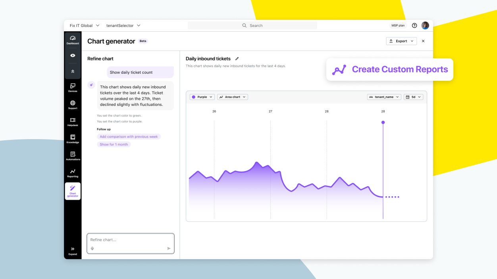This screenshot has height=279, width=497.
Task: Select the 'Show for 1 month' follow-up chip
Action: click(114, 144)
